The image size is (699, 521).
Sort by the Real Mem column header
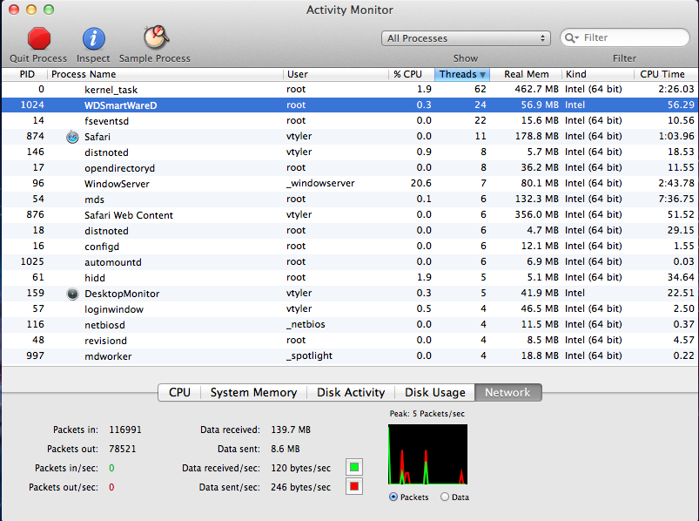tap(526, 75)
